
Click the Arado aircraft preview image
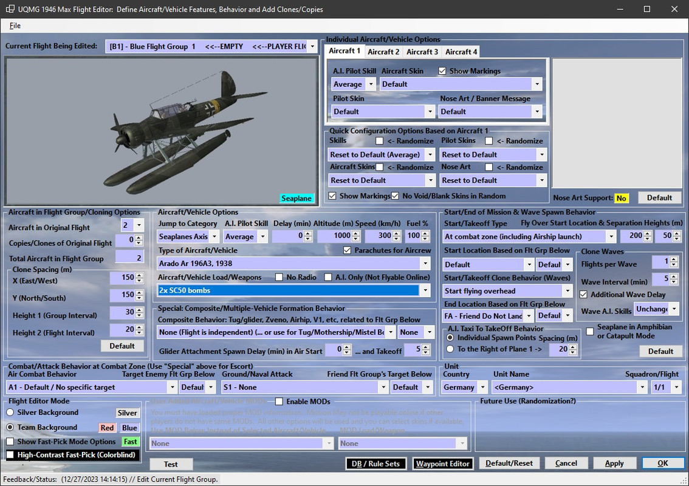coord(160,131)
